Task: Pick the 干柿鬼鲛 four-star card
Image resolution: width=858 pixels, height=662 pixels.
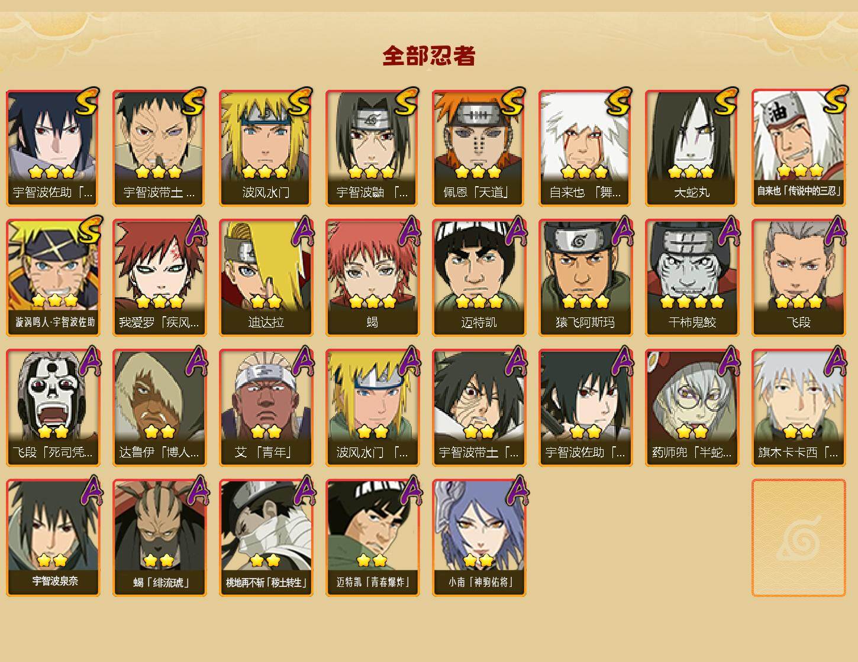Action: pyautogui.click(x=692, y=278)
